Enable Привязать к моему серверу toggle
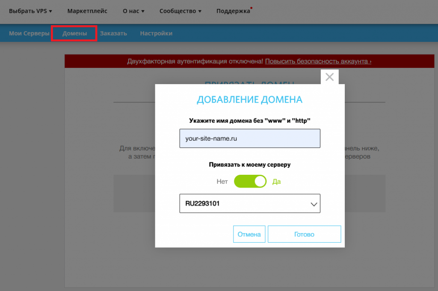Screen dimensions: 438x291 click(x=250, y=181)
